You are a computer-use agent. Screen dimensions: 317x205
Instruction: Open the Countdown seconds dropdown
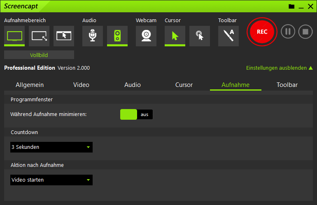51,147
